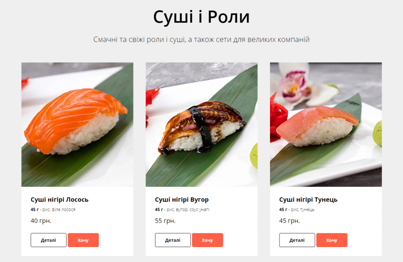Click the 40 грн. price label
The height and width of the screenshot is (262, 403).
tap(41, 221)
